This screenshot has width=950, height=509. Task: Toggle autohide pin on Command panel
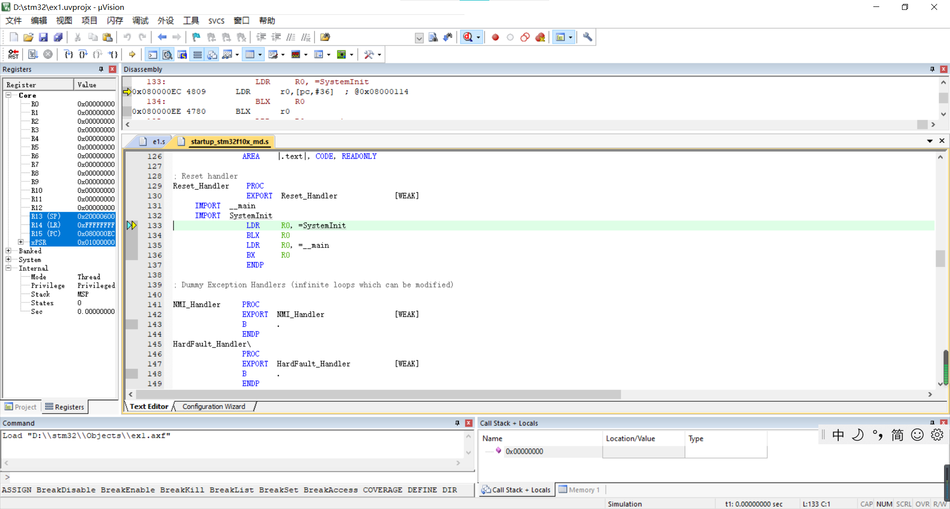pyautogui.click(x=457, y=423)
